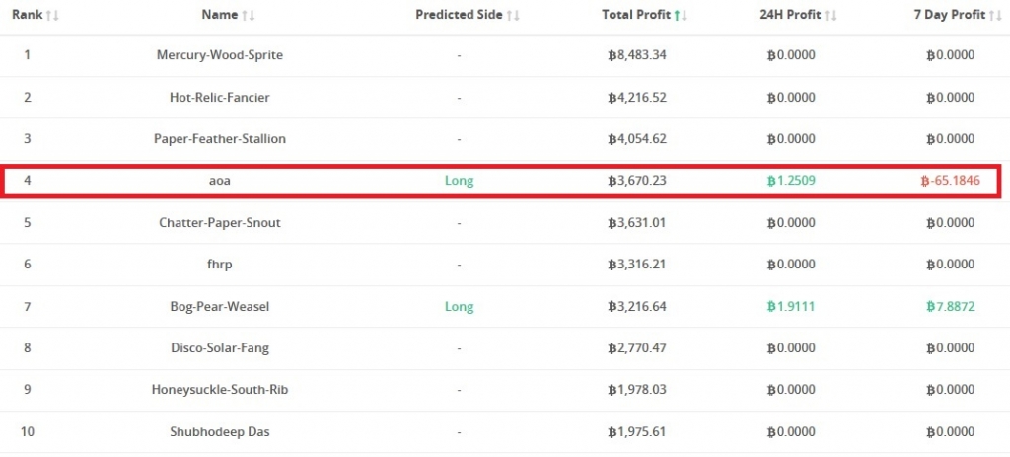
Task: Click sort arrows next to 24H Profit
Action: [x=830, y=16]
